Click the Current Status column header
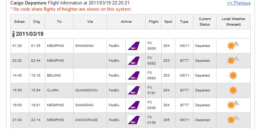Screen dimensions: 259x129 click(205, 22)
